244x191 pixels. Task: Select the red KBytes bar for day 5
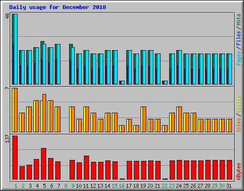click(44, 164)
